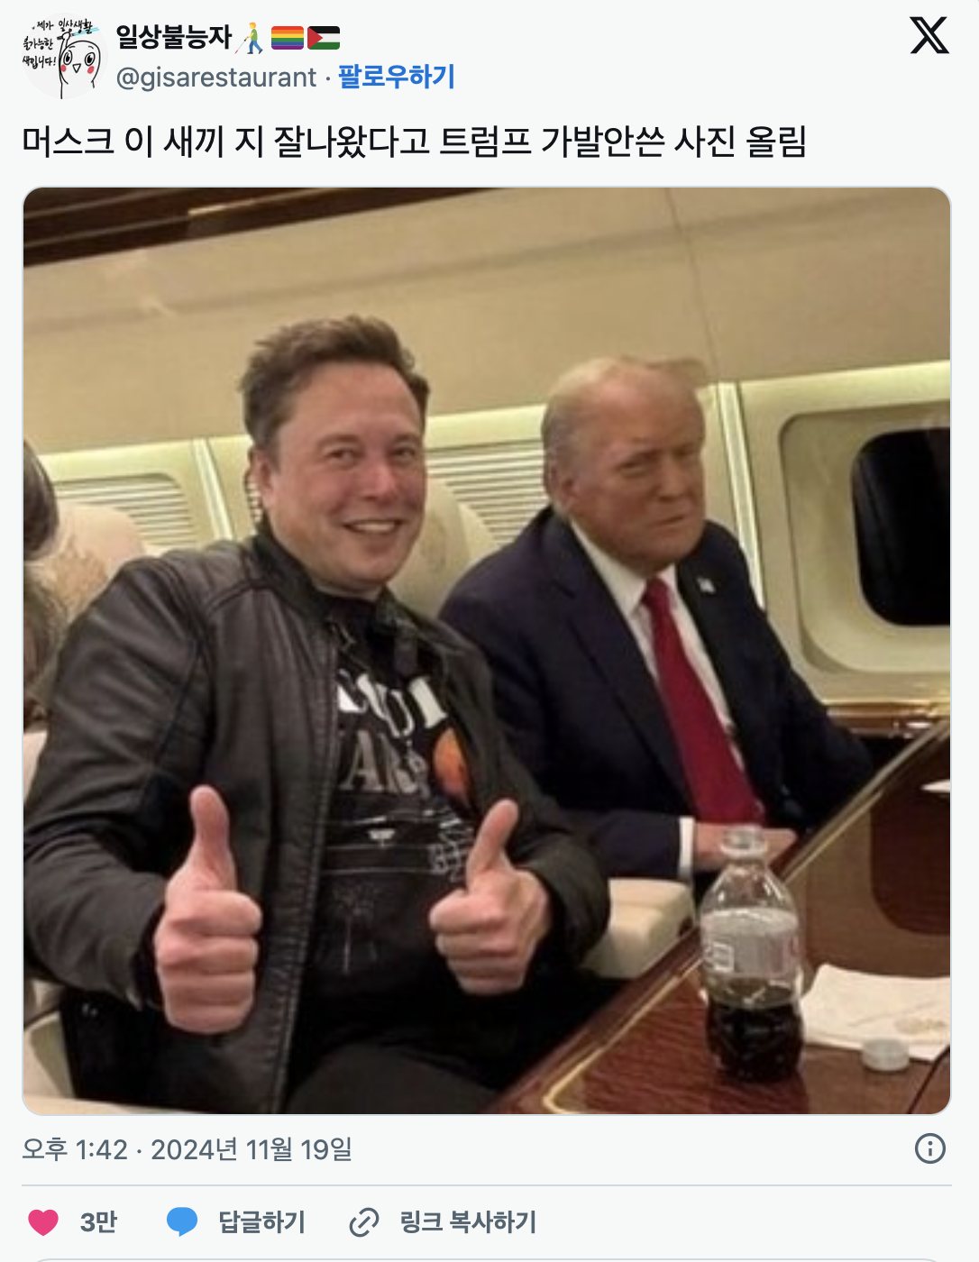Image resolution: width=979 pixels, height=1262 pixels.
Task: Click the person with cane emoji
Action: point(252,38)
